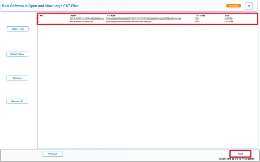The height and width of the screenshot is (162, 260).
Task: Click the second row's size cell
Action: pyautogui.click(x=229, y=21)
